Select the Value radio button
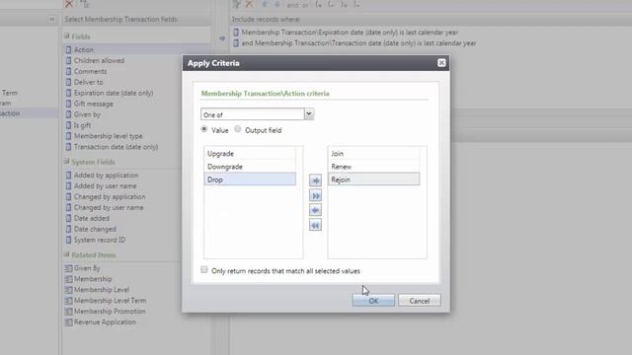The height and width of the screenshot is (355, 632). pyautogui.click(x=204, y=129)
